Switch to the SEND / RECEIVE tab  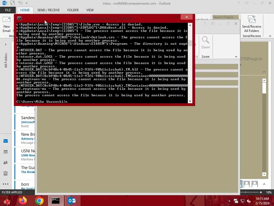pyautogui.click(x=48, y=10)
